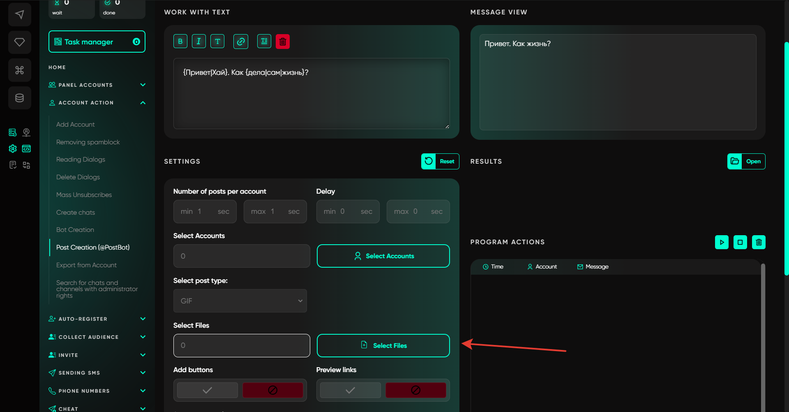Viewport: 789px width, 412px height.
Task: Open the GIF post type dropdown
Action: point(240,301)
